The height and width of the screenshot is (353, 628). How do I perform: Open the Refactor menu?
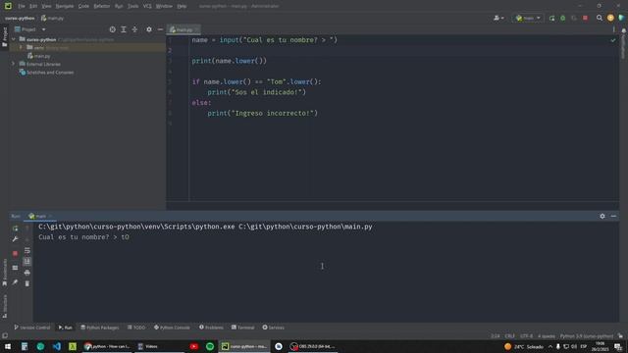coord(102,6)
